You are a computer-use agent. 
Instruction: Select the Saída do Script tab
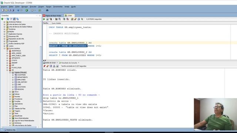pyautogui.click(x=50, y=63)
